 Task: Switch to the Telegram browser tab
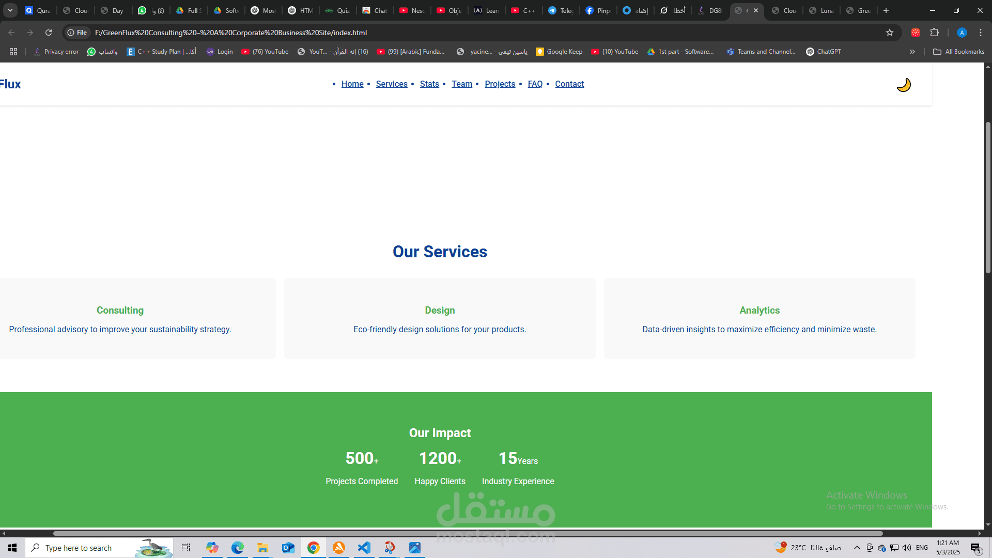[561, 10]
